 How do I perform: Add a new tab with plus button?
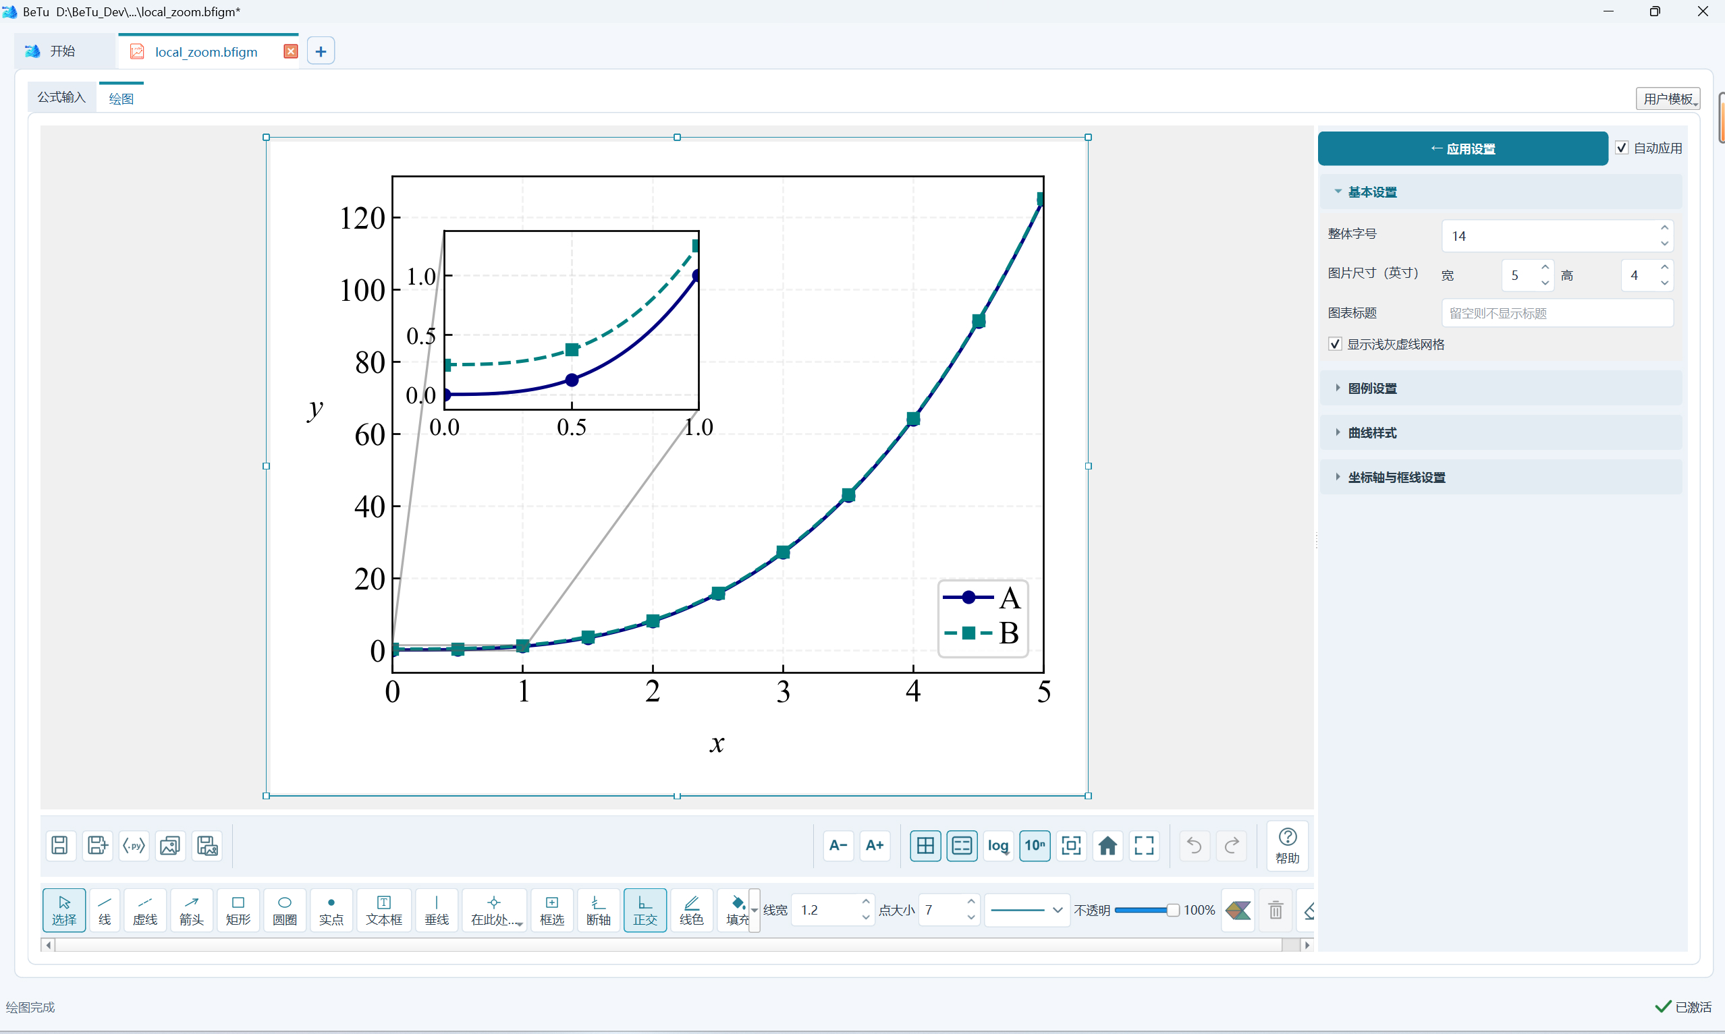pyautogui.click(x=321, y=51)
